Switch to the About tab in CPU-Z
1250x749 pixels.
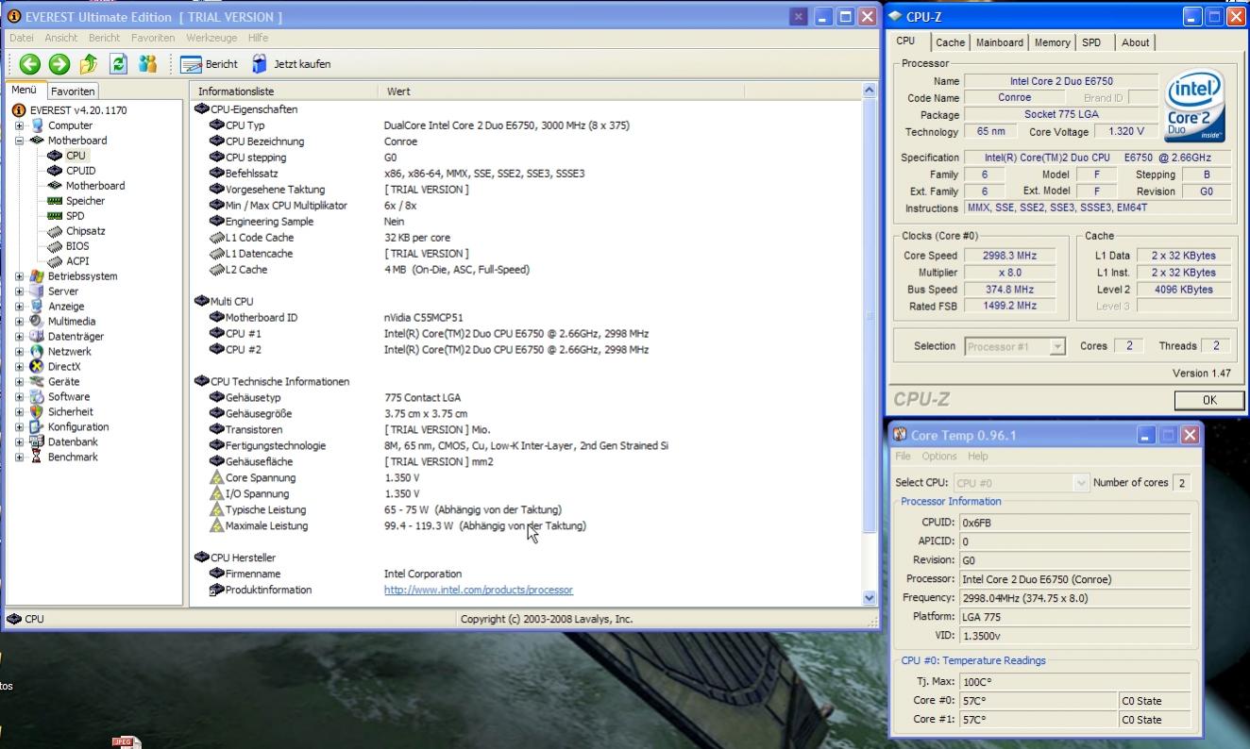[x=1136, y=42]
